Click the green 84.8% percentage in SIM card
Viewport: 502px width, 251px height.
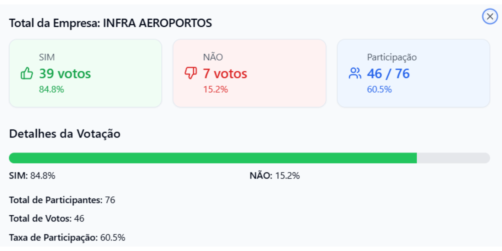click(51, 89)
